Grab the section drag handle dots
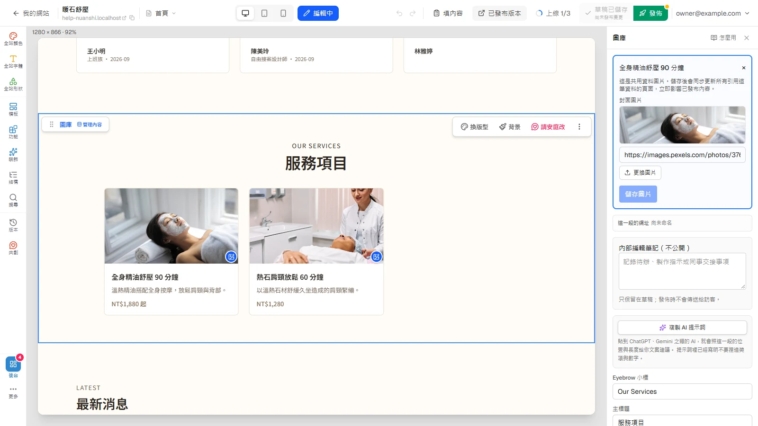 52,124
